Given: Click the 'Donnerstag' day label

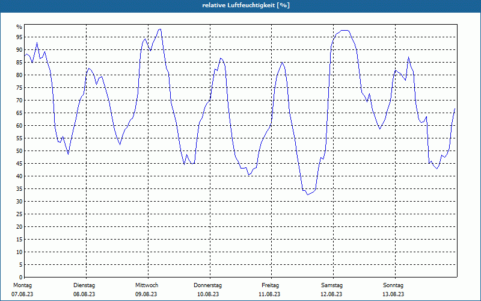Looking at the screenshot, I should 207,285.
